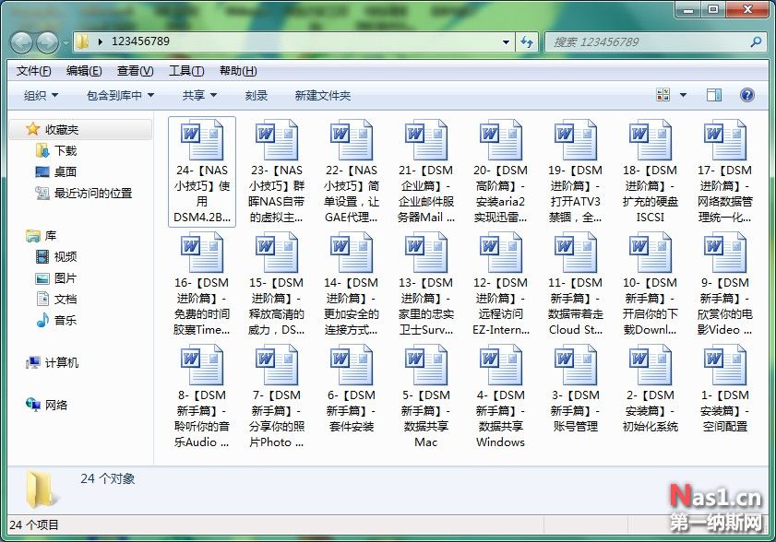Select the Word file starting with 1-
Viewport: 776px width, 542px height.
click(725, 389)
